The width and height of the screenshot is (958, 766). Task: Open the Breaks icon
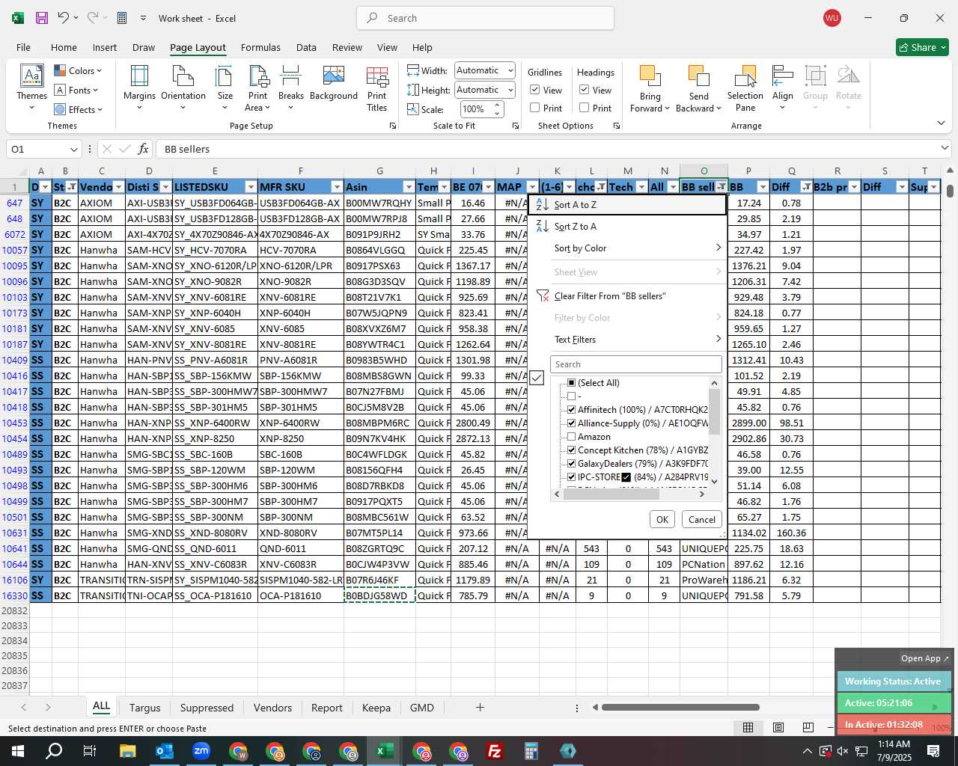291,76
